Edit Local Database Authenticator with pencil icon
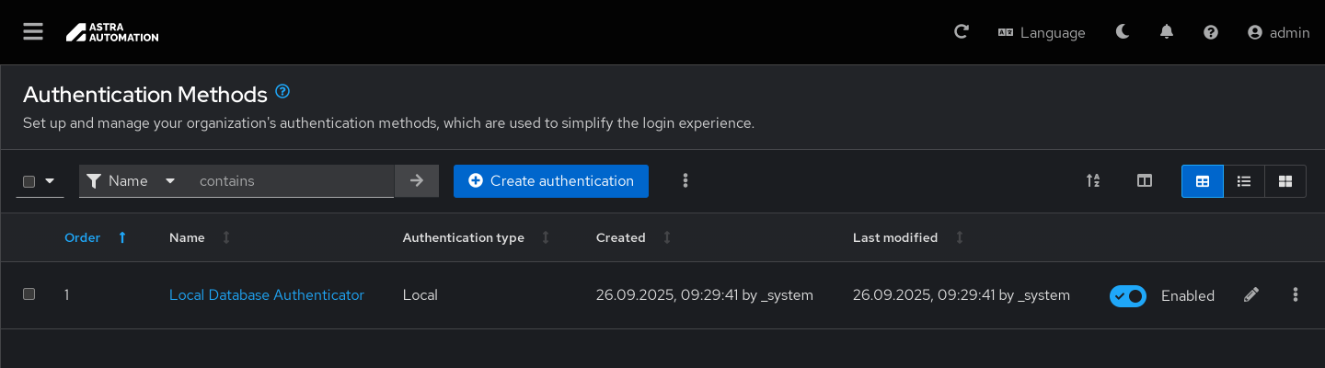The width and height of the screenshot is (1325, 368). (1250, 294)
